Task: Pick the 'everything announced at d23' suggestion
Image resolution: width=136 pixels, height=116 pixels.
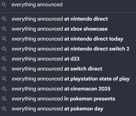Action: (68, 59)
